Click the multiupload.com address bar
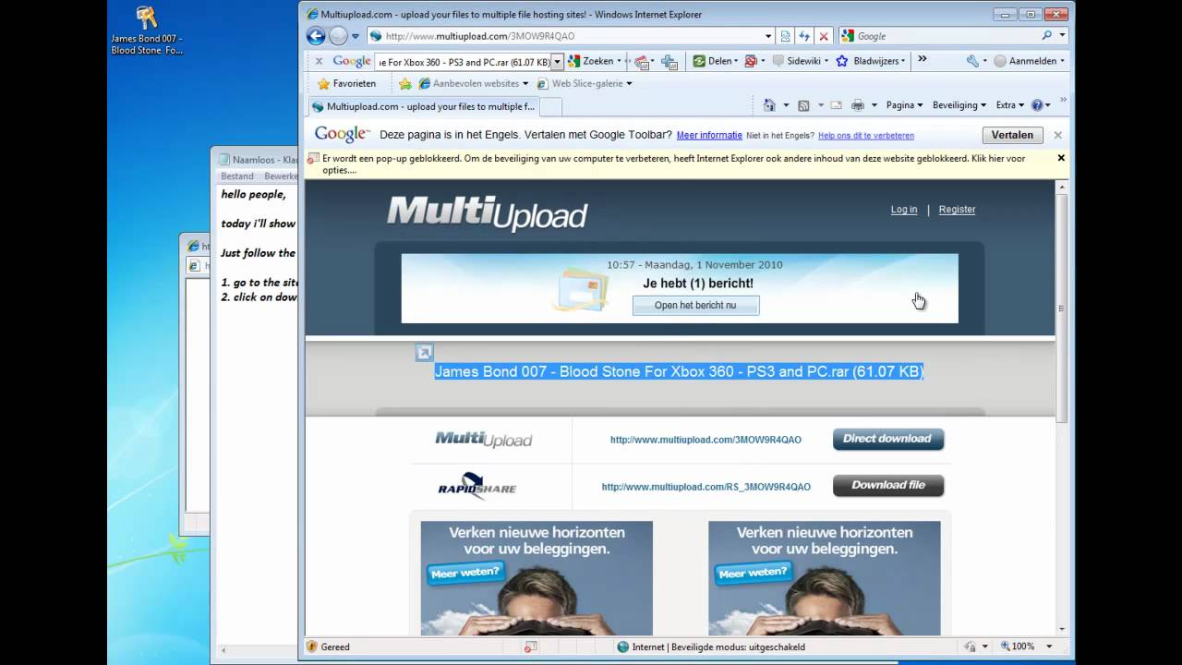1182x665 pixels. (564, 36)
